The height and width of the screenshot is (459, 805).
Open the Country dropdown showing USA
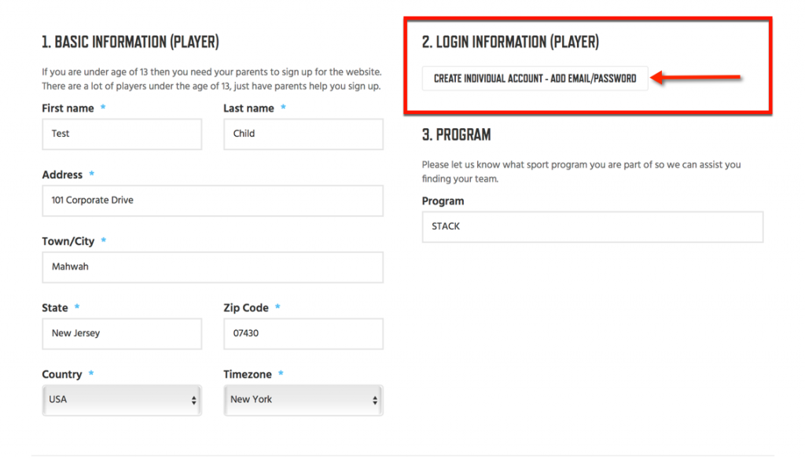122,400
